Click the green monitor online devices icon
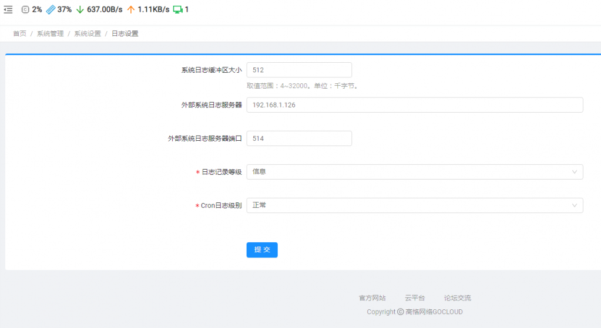 (177, 9)
